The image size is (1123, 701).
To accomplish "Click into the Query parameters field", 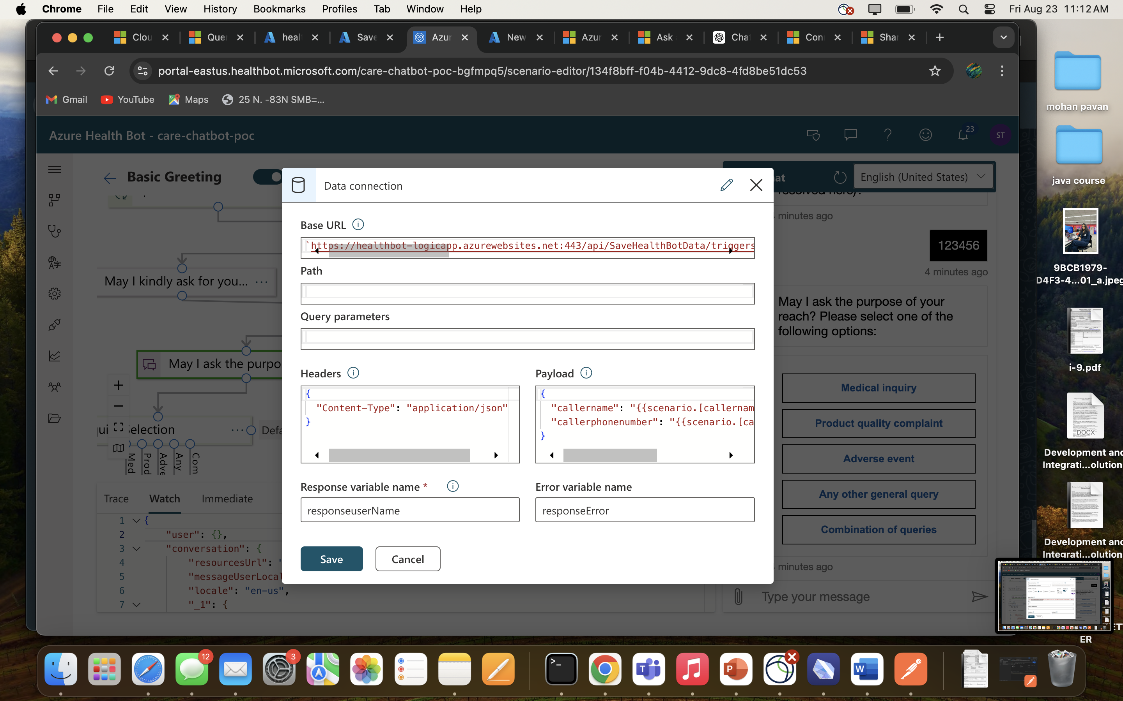I will (527, 339).
